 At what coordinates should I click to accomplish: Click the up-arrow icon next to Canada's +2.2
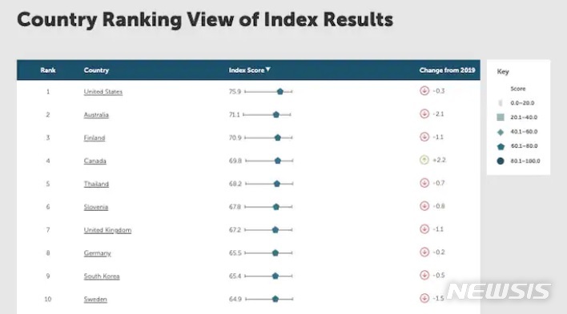[x=424, y=160]
